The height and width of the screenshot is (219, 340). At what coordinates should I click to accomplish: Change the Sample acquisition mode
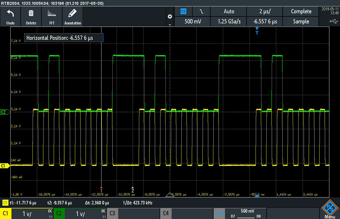(x=301, y=22)
